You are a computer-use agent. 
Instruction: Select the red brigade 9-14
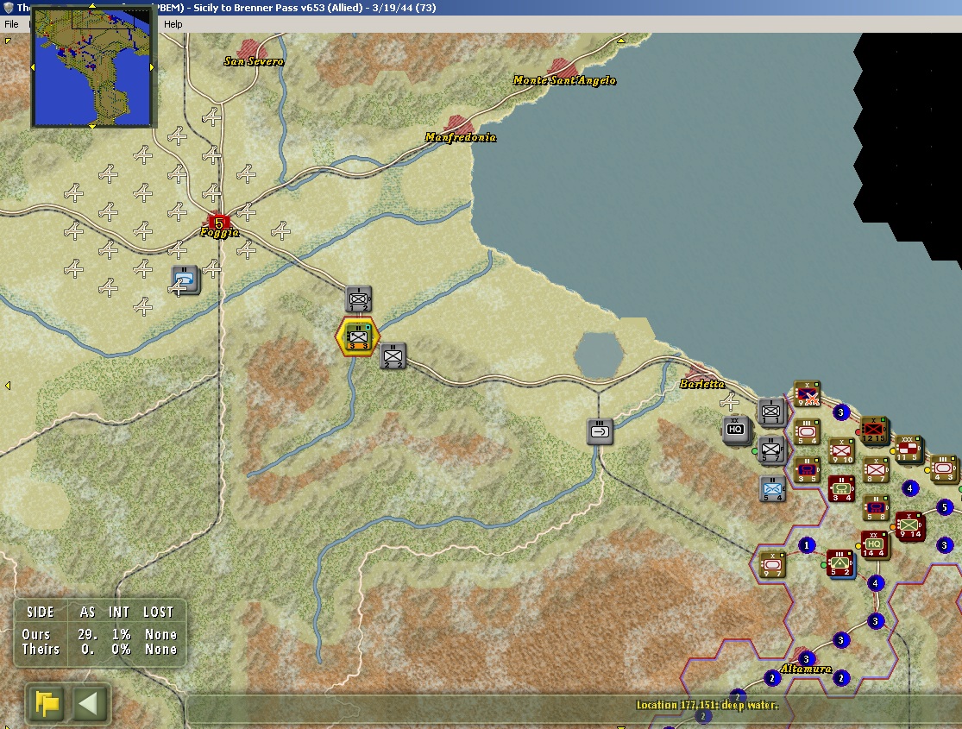coord(909,526)
